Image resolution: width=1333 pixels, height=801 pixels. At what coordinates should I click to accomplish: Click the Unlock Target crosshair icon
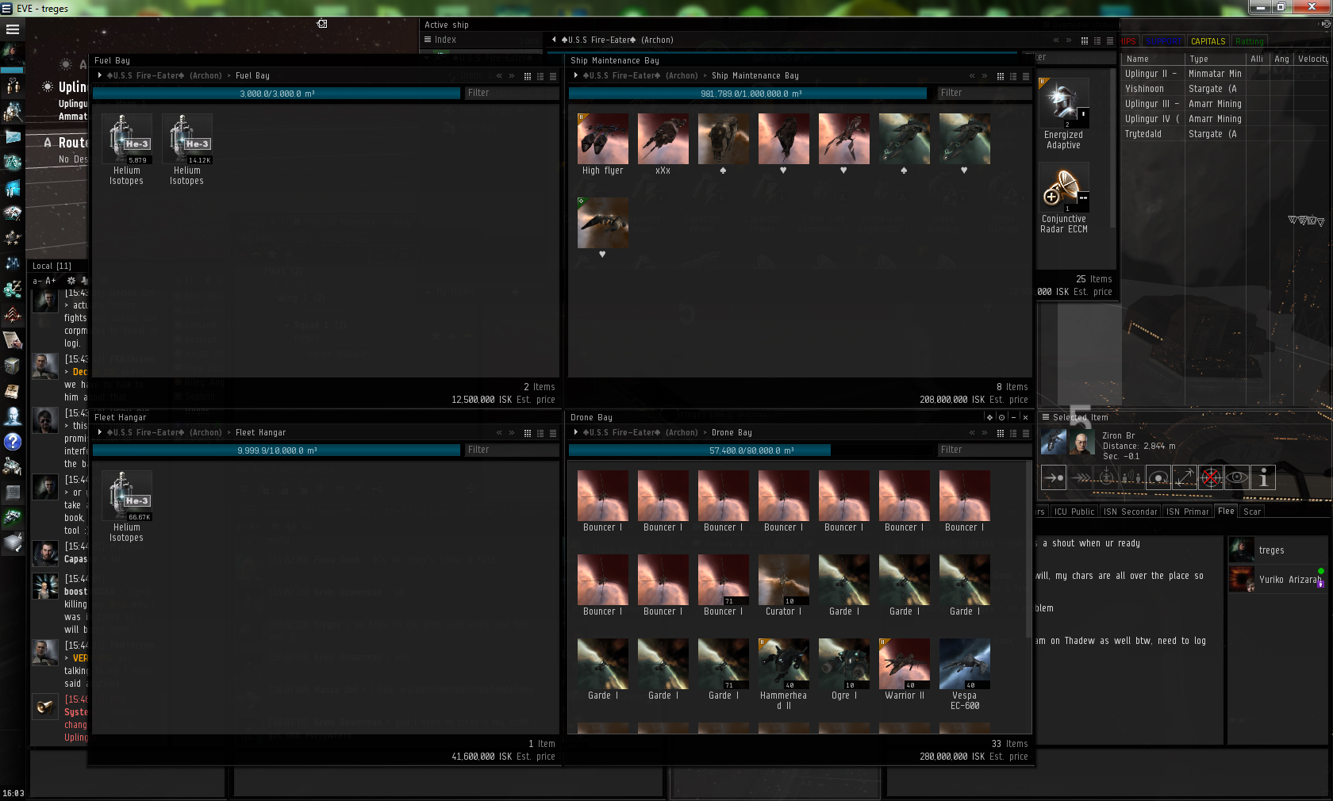pyautogui.click(x=1211, y=477)
